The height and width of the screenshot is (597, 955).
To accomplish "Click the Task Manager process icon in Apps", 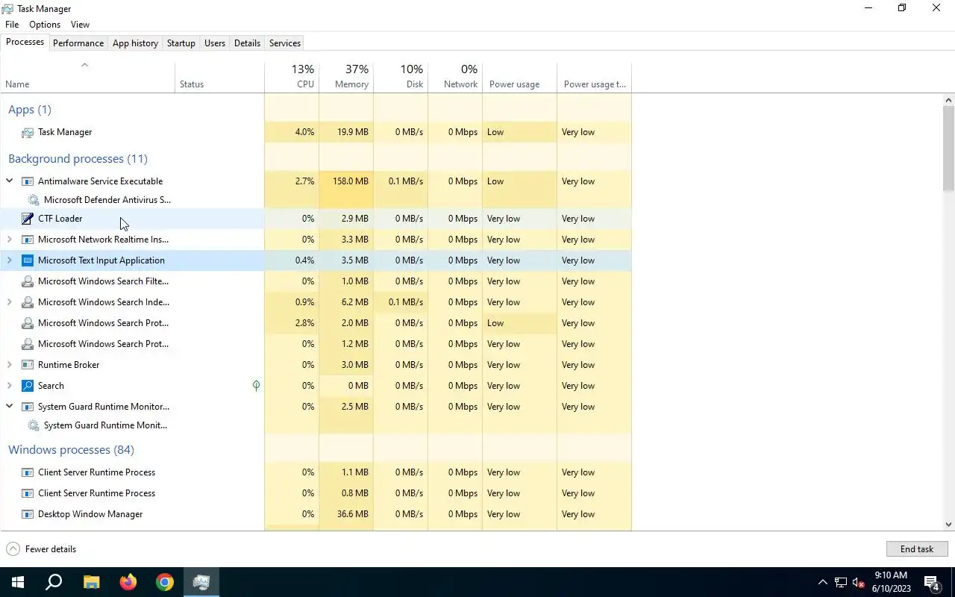I will click(x=28, y=132).
